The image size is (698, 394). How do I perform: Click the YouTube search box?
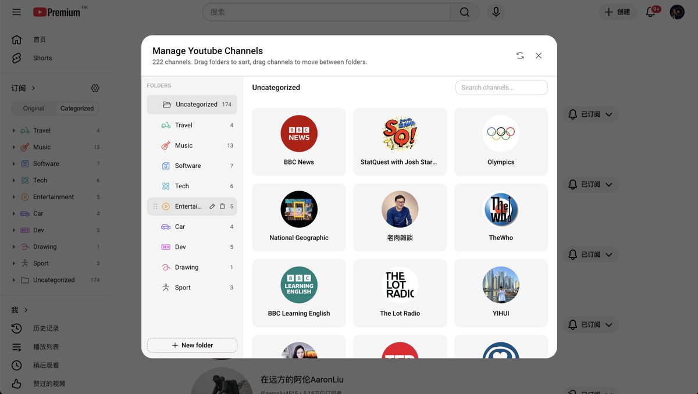point(326,12)
